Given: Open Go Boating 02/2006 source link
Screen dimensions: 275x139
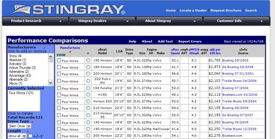Looking at the screenshot, I should [237, 67].
